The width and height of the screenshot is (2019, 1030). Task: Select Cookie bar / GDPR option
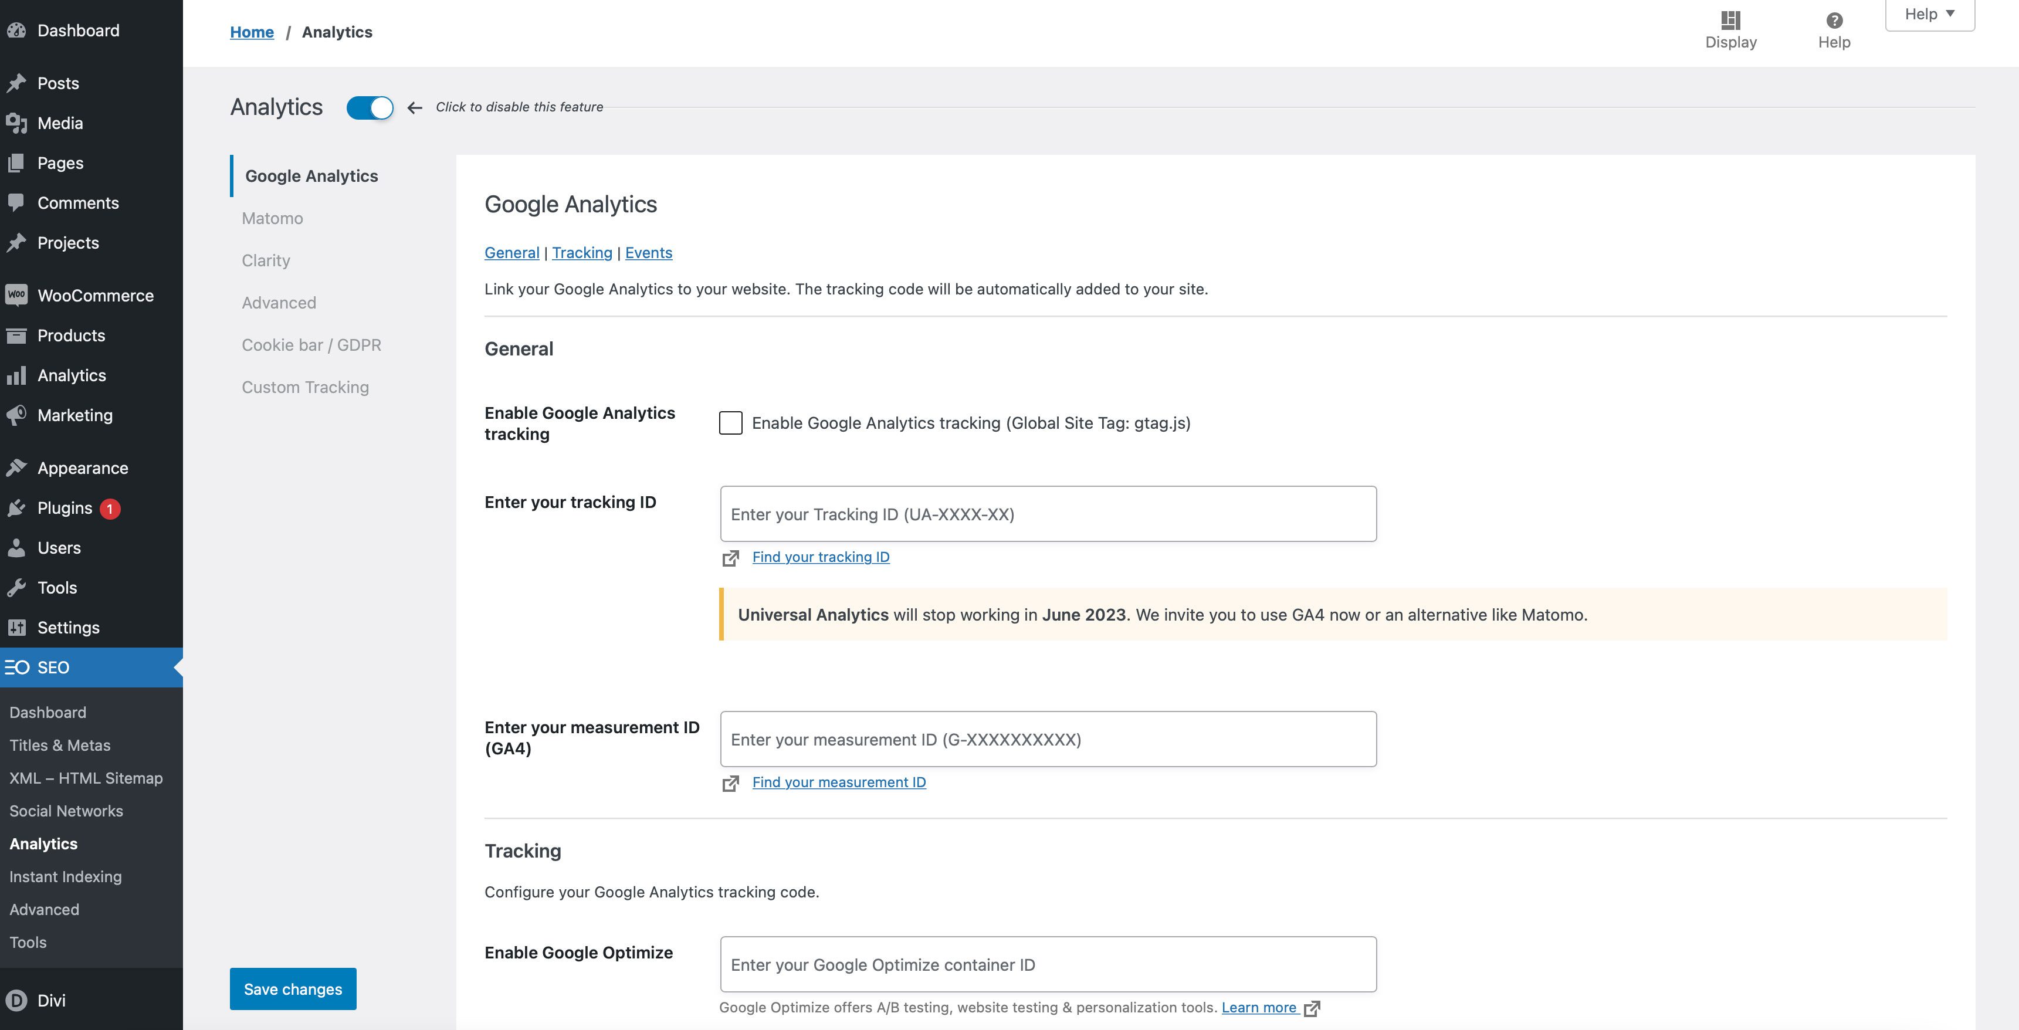[x=311, y=344]
